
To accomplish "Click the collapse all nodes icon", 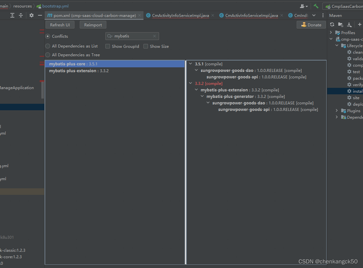I will [20, 15].
